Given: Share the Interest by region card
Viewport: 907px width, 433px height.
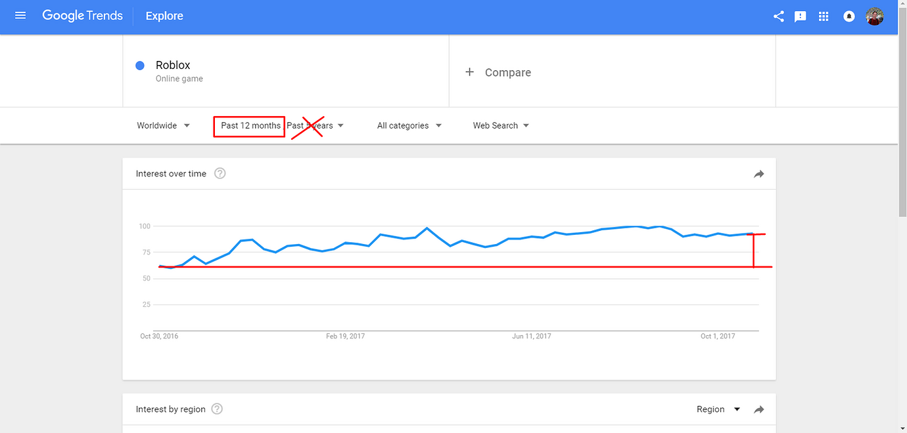Looking at the screenshot, I should pyautogui.click(x=758, y=409).
